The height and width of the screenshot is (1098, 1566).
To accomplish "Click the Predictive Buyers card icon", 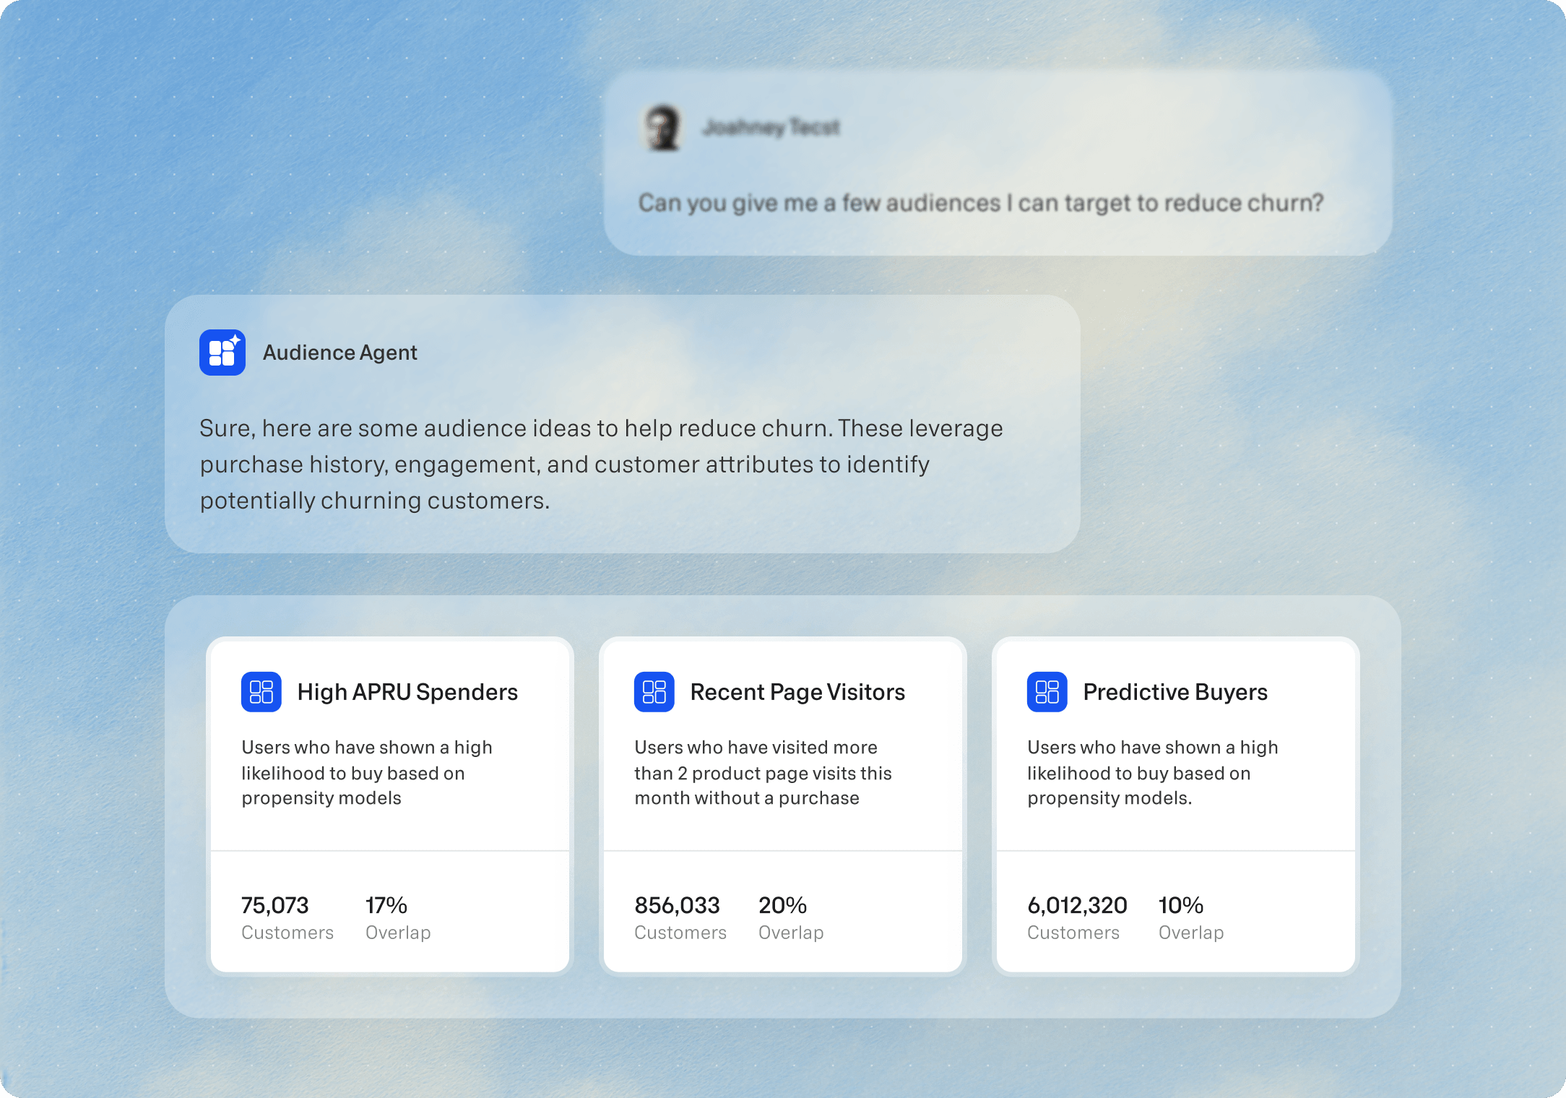I will point(1047,692).
